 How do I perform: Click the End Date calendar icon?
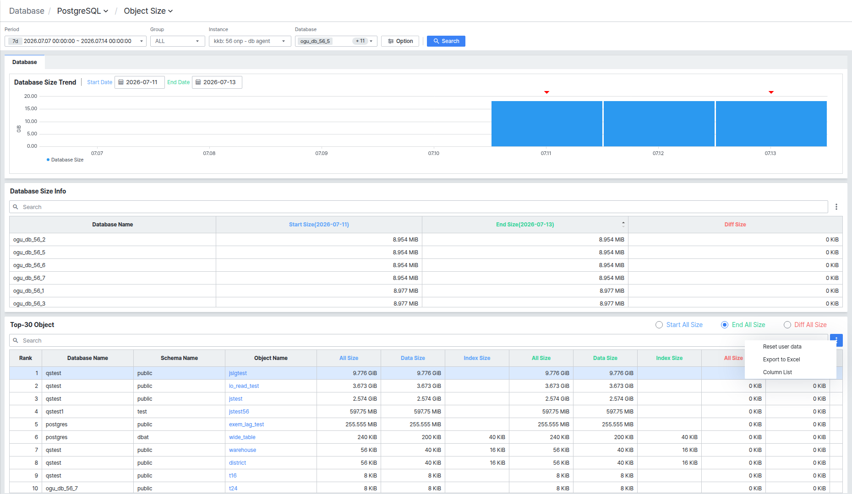[x=198, y=82]
